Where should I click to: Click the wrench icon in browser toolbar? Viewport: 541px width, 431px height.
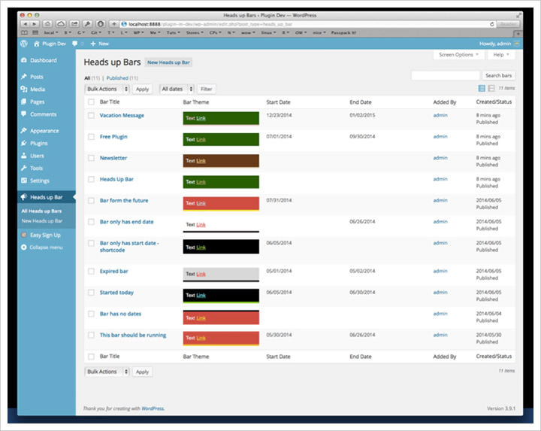87,24
